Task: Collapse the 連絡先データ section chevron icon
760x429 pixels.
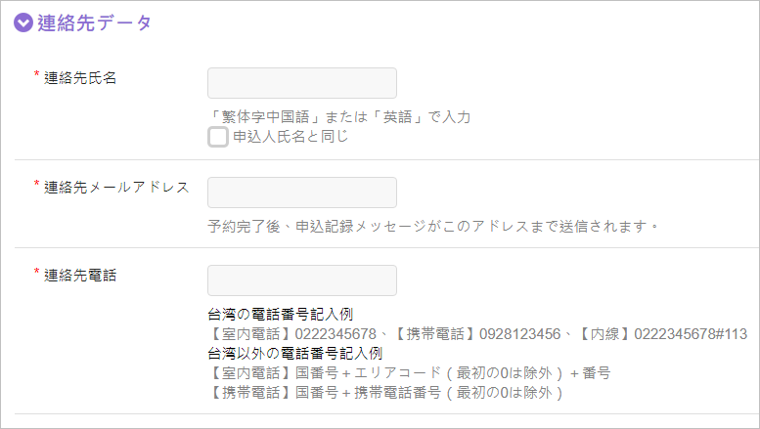Action: click(23, 24)
